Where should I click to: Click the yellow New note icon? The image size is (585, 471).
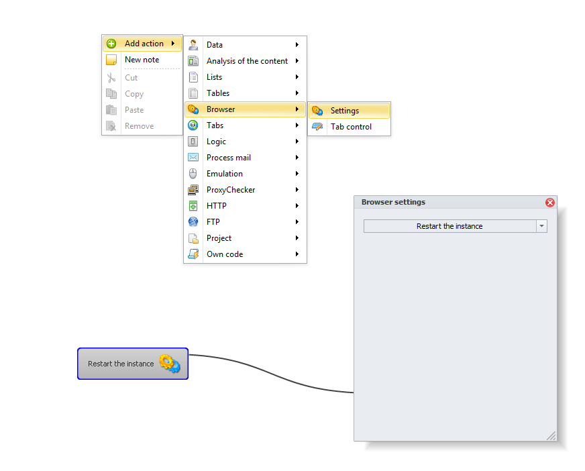click(x=111, y=60)
